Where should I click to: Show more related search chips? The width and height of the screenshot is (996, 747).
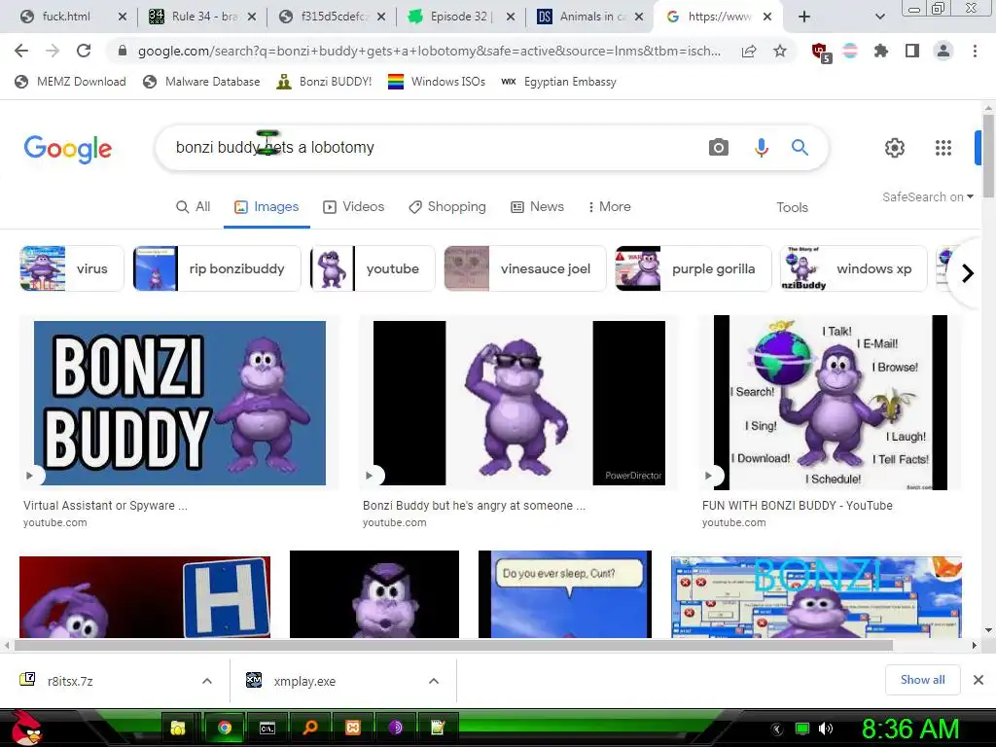click(967, 273)
